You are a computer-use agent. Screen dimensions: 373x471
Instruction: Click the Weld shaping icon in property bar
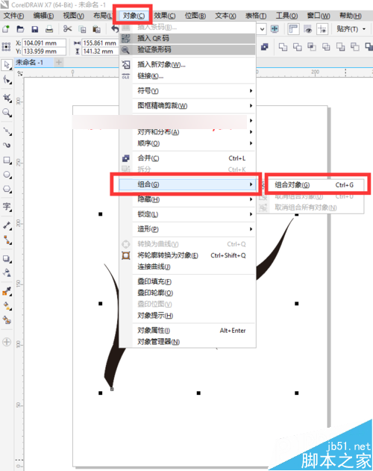(x=283, y=47)
